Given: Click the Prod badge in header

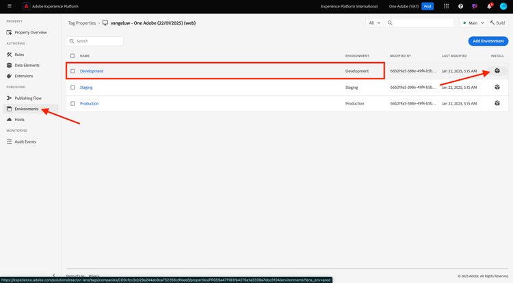Looking at the screenshot, I should point(428,6).
